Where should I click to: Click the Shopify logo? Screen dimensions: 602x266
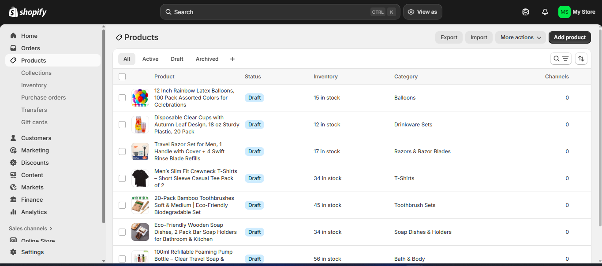(x=28, y=12)
